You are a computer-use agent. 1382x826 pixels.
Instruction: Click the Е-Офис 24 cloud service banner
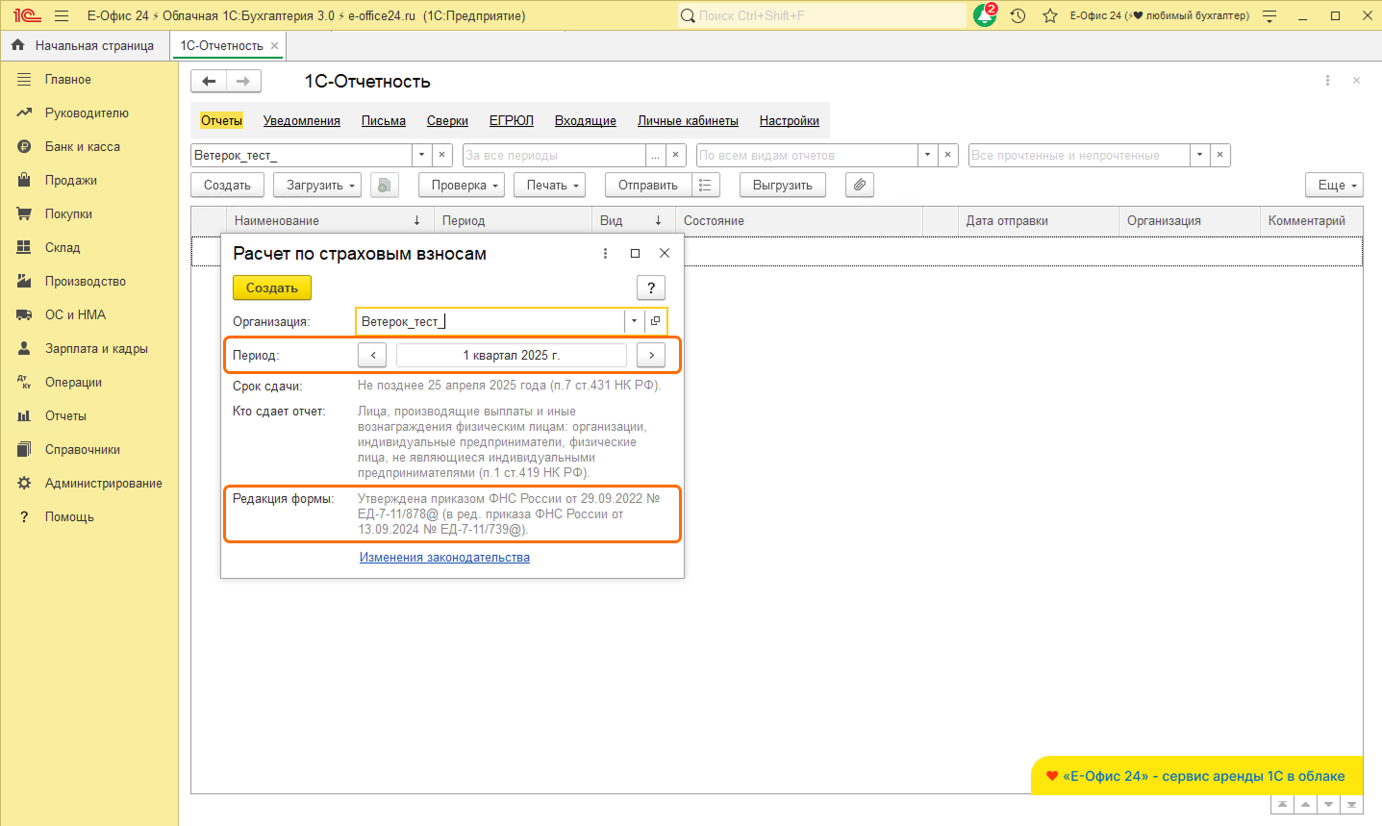pos(1196,776)
